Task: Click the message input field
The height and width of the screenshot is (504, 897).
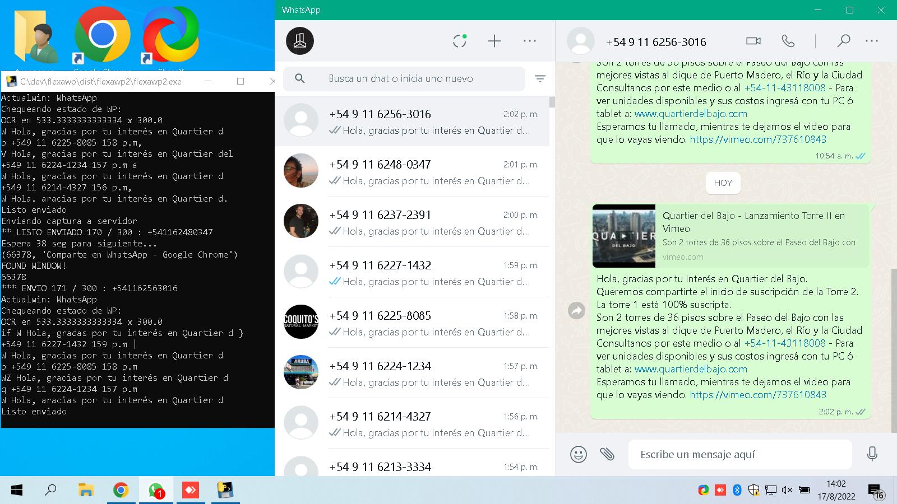Action: coord(740,454)
